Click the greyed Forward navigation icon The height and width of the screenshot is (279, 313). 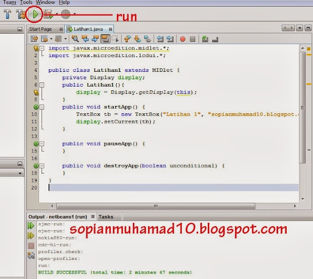[x=58, y=39]
